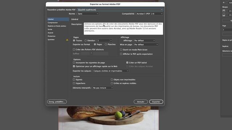232x130 pixels.
Task: Choose Pages export format radio button
Action: (x=95, y=44)
